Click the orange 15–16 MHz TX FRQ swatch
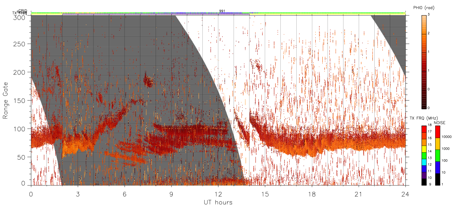This screenshot has width=456, height=210. [424, 142]
